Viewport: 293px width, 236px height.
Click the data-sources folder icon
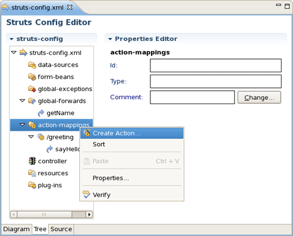click(32, 65)
